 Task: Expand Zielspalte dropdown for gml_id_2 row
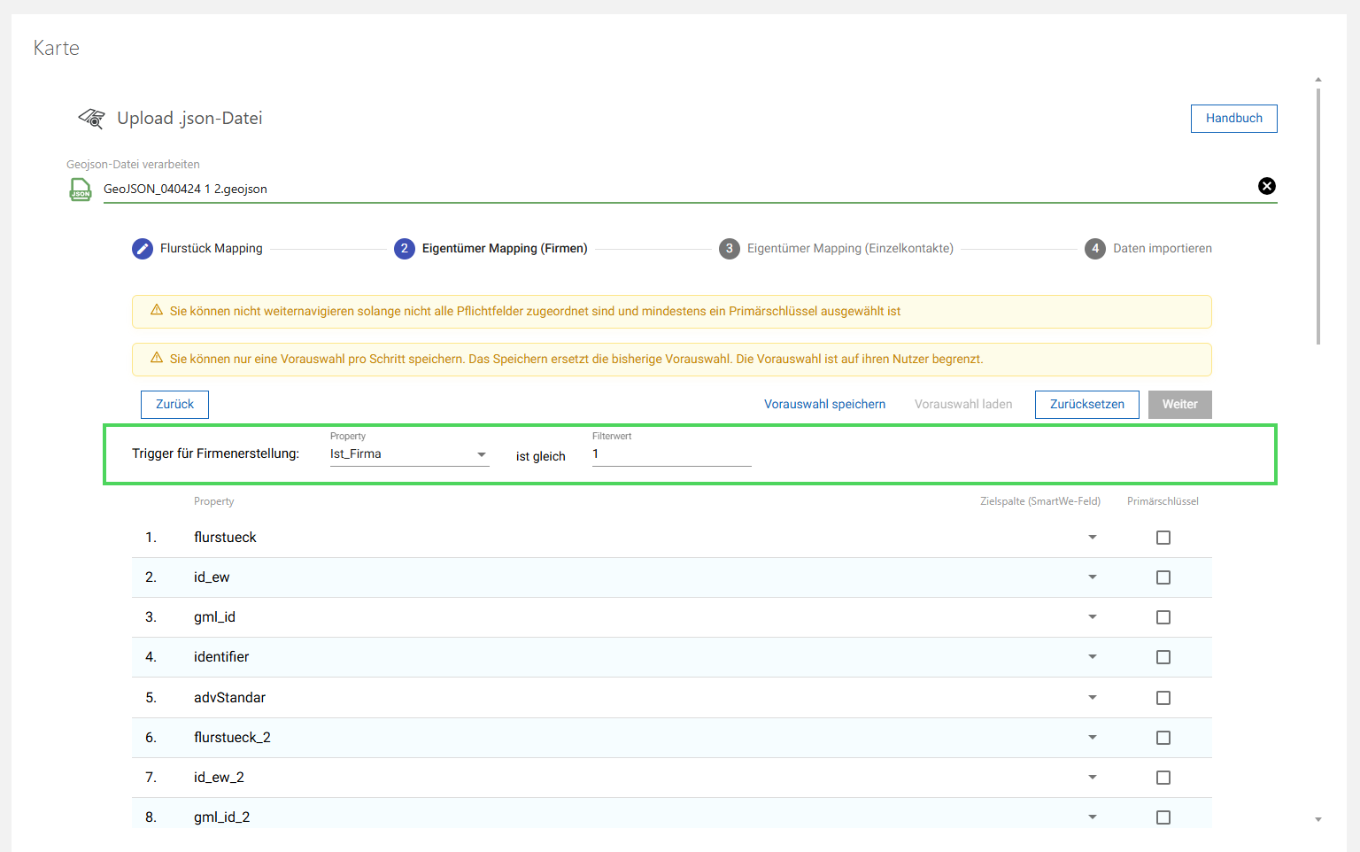tap(1093, 817)
